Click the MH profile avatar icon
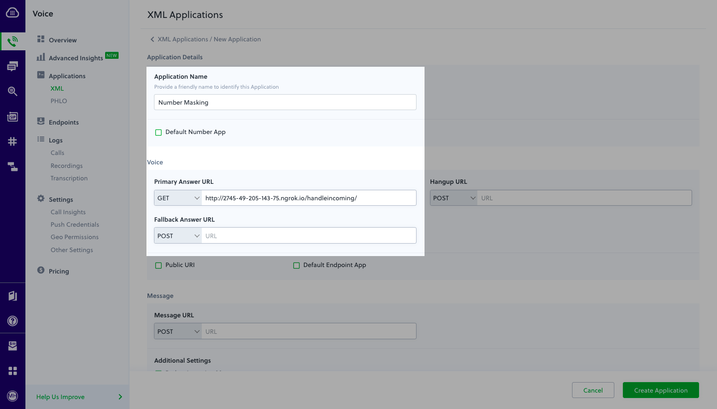Image resolution: width=717 pixels, height=409 pixels. click(12, 396)
